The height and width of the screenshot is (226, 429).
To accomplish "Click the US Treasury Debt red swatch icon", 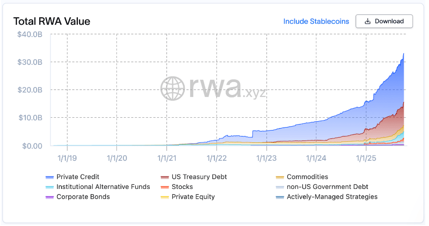I will (x=165, y=177).
